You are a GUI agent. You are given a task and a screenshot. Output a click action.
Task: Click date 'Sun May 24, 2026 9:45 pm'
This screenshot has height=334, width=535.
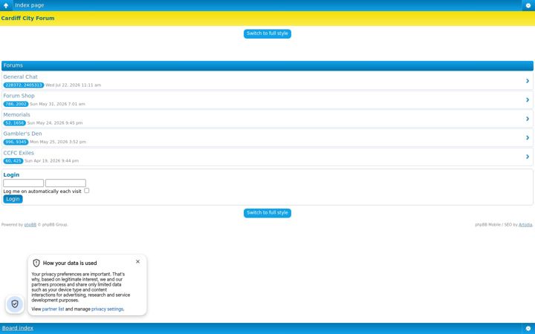(x=54, y=123)
